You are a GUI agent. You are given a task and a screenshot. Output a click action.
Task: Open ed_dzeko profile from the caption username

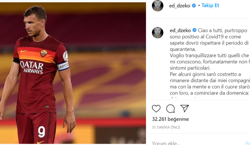[x=180, y=30]
